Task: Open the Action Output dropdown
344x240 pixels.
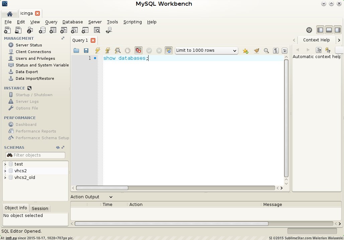Action: [x=111, y=197]
